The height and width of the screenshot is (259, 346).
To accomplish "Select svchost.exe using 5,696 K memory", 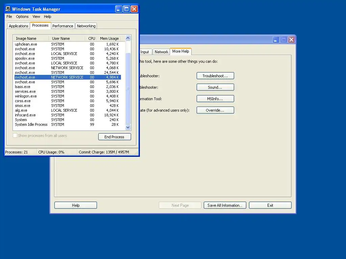I will 68,82.
